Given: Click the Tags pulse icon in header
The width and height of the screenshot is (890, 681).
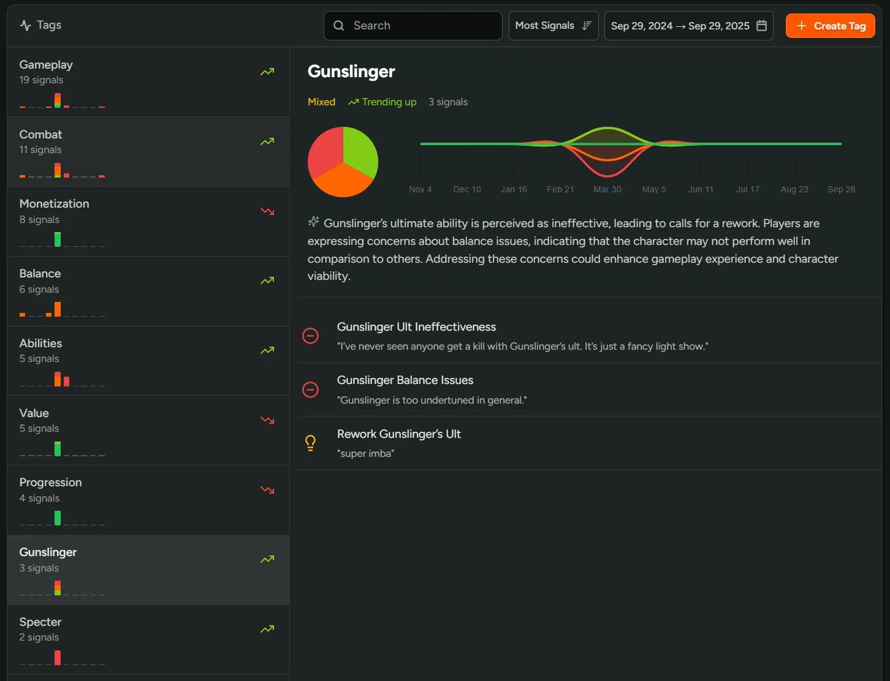Looking at the screenshot, I should tap(25, 25).
